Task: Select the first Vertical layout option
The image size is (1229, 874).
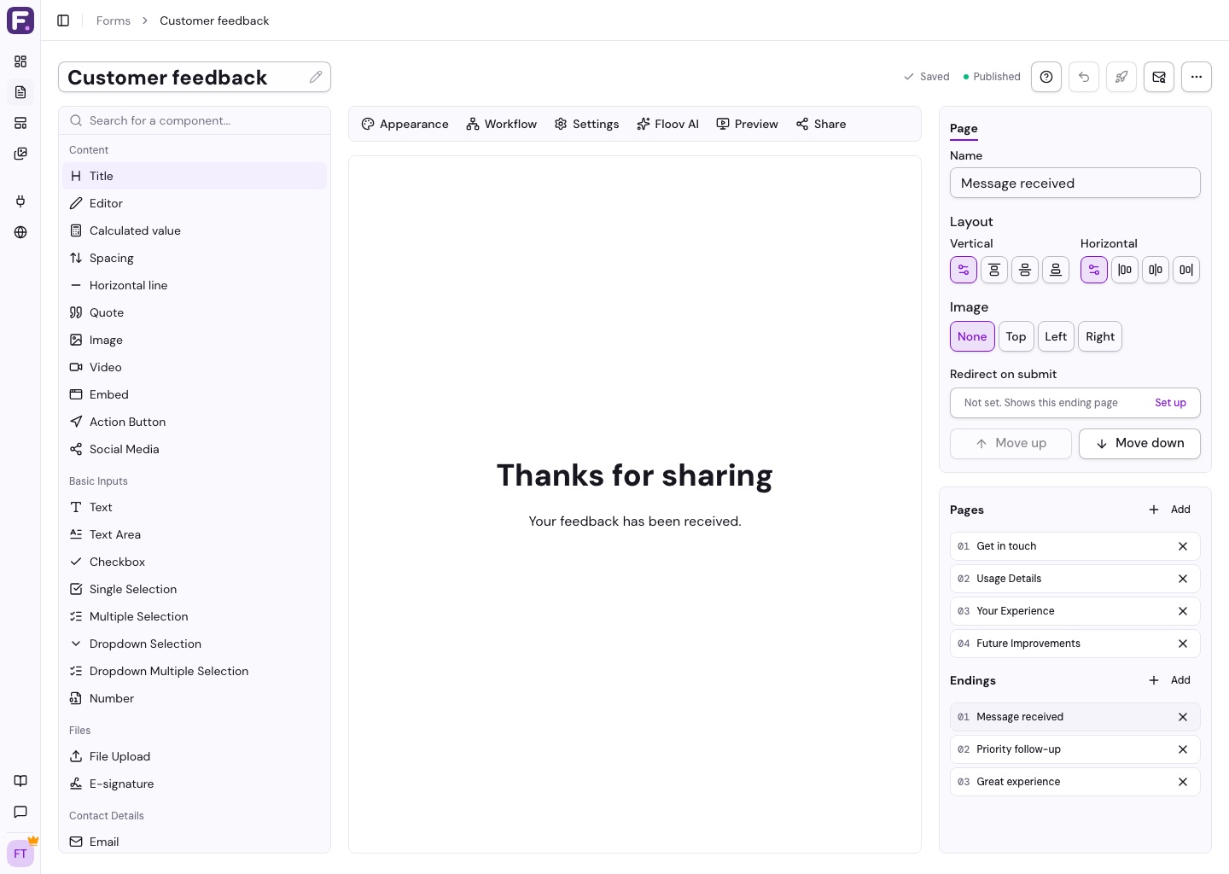Action: pos(964,270)
